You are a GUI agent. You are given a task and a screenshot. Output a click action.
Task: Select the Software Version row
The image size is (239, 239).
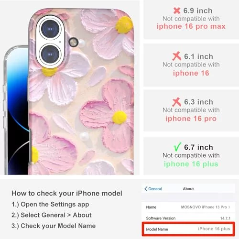(x=188, y=218)
